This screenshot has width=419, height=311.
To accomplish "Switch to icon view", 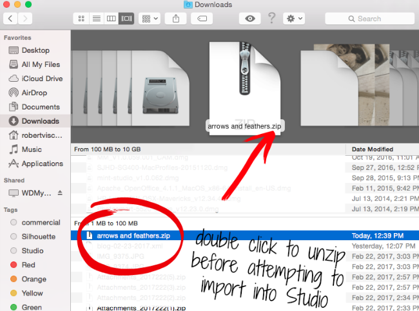I will pos(81,19).
